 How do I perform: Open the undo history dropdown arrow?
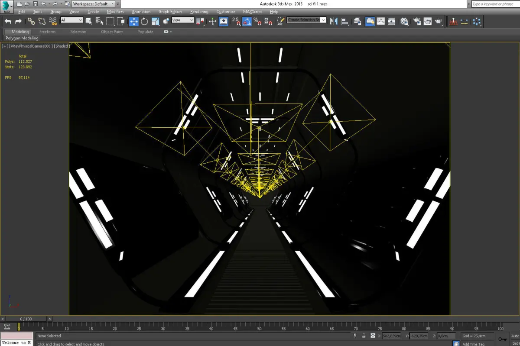pyautogui.click(x=49, y=4)
